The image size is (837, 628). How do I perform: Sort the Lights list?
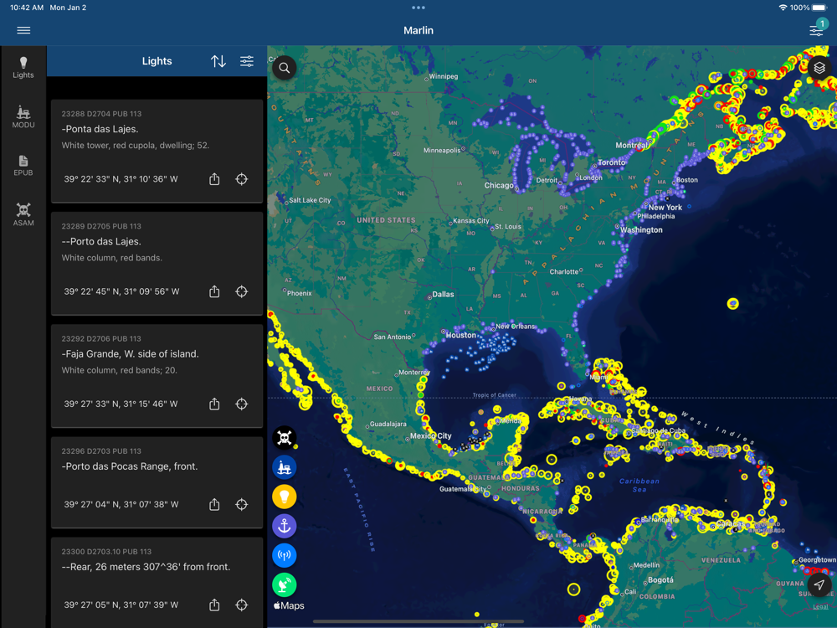tap(218, 61)
